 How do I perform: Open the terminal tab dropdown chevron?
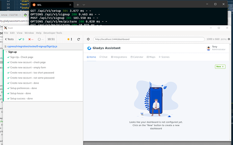pyautogui.click(x=84, y=5)
